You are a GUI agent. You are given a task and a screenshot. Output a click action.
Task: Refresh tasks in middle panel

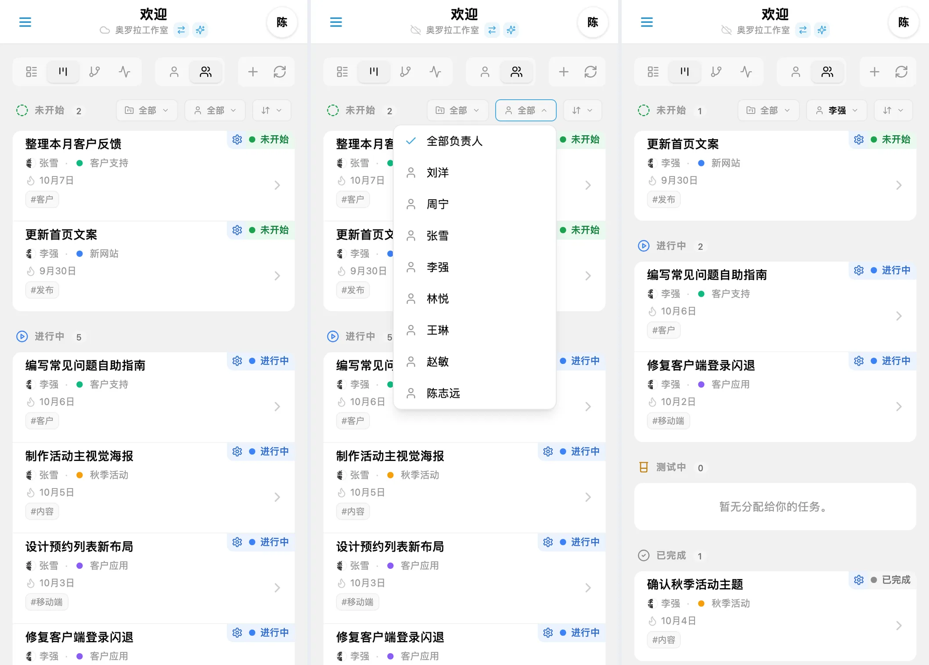(x=591, y=72)
